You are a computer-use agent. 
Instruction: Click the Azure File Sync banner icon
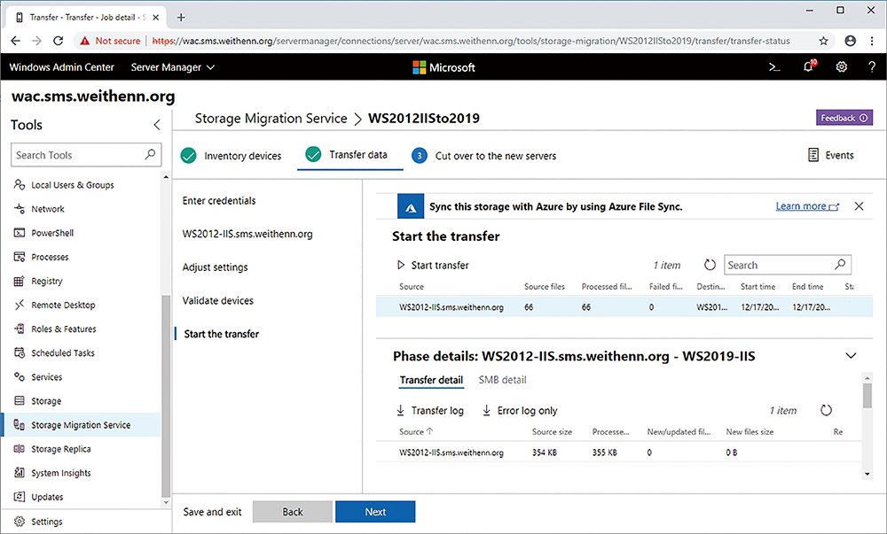pyautogui.click(x=411, y=206)
